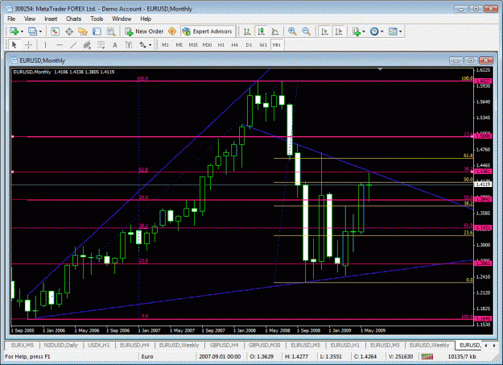Expand the Periods dropdown arrow
Viewport: 503px width, 365px height.
381,31
